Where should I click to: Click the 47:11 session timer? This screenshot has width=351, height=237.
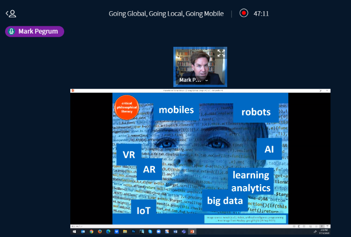(261, 14)
